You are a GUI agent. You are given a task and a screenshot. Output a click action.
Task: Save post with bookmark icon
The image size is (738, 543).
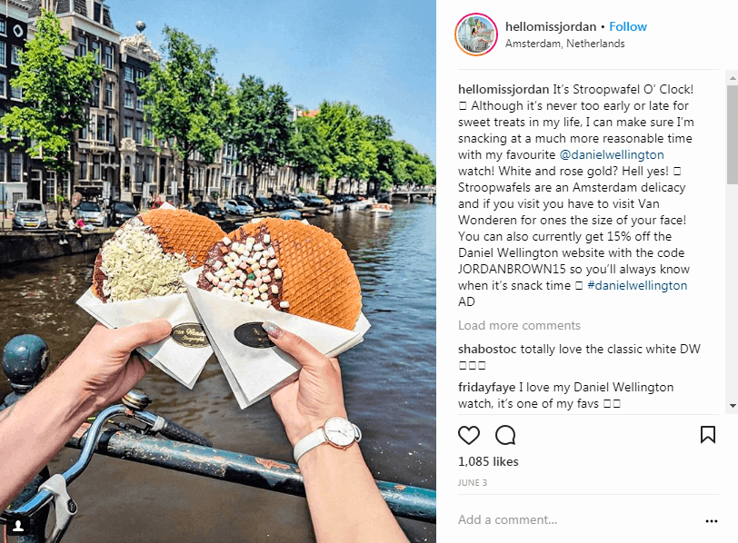[x=708, y=435]
